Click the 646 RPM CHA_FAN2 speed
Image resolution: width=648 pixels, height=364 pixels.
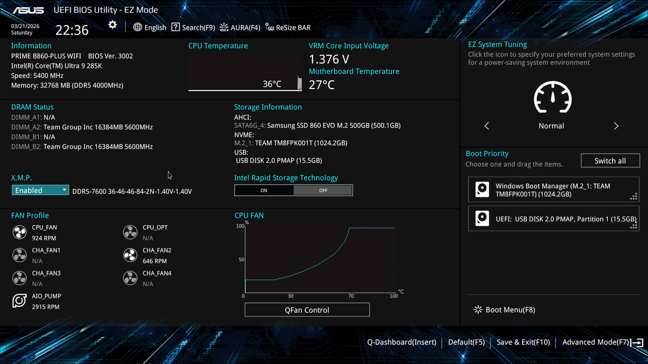point(155,261)
